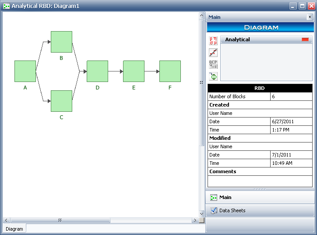Image resolution: width=317 pixels, height=235 pixels.
Task: Click the vertical scrollbar down arrow
Action: (x=201, y=214)
